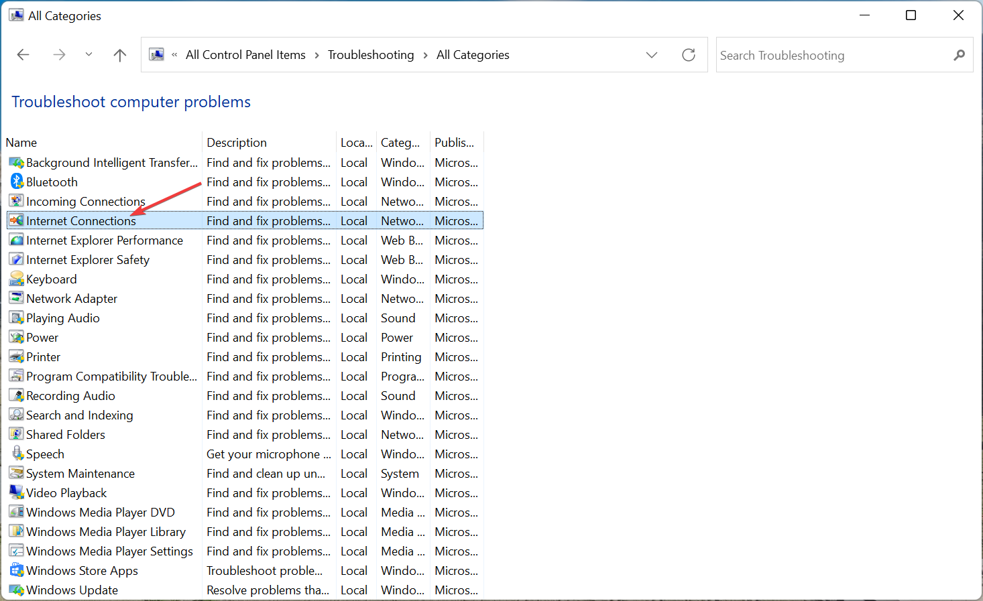
Task: Click the search magnifier icon
Action: click(960, 55)
